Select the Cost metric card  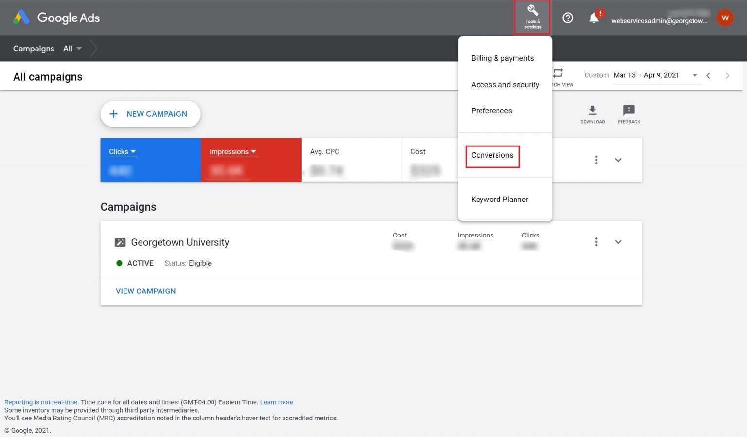[x=430, y=160]
